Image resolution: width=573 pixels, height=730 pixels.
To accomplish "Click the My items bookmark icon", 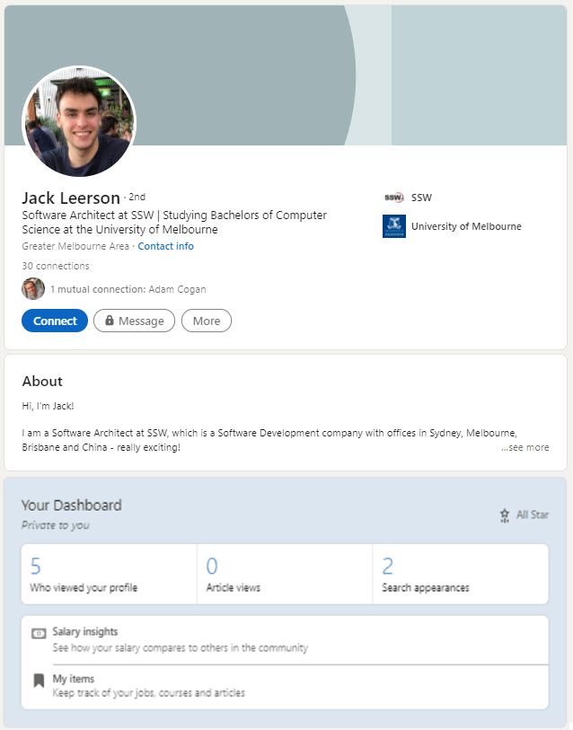I will pyautogui.click(x=39, y=681).
